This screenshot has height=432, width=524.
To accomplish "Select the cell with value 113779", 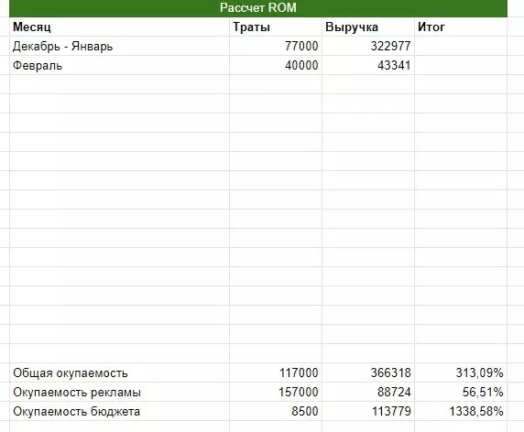I will pyautogui.click(x=368, y=411).
